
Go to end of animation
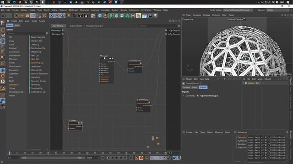[131, 158]
